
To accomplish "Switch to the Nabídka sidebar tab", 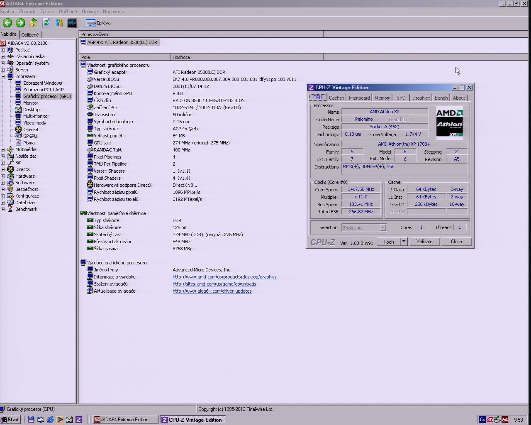I will click(x=9, y=34).
